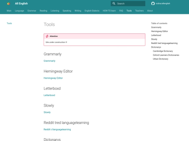Viewport: 189px width, 141px height.
Task: Focus the Search input field
Action: click(x=128, y=3)
